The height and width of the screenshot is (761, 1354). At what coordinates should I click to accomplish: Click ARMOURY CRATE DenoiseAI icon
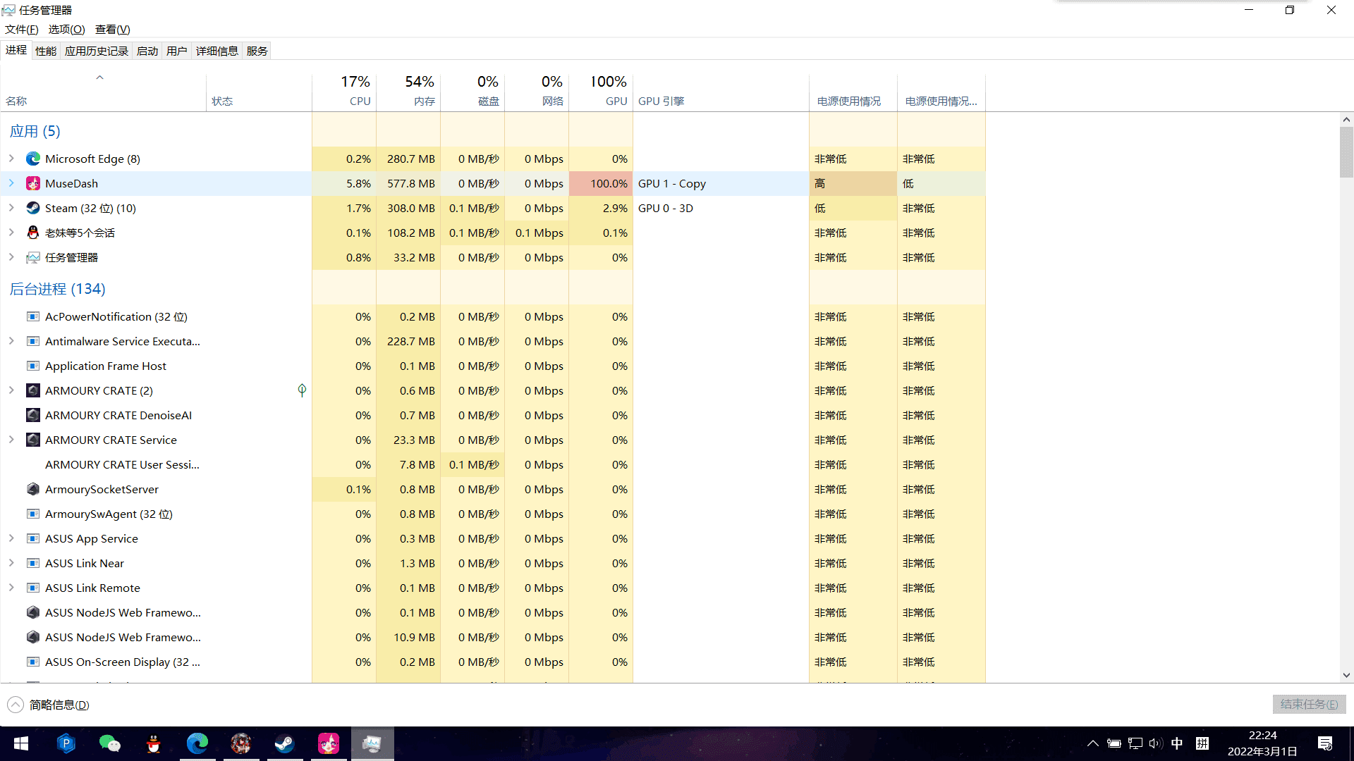click(33, 415)
